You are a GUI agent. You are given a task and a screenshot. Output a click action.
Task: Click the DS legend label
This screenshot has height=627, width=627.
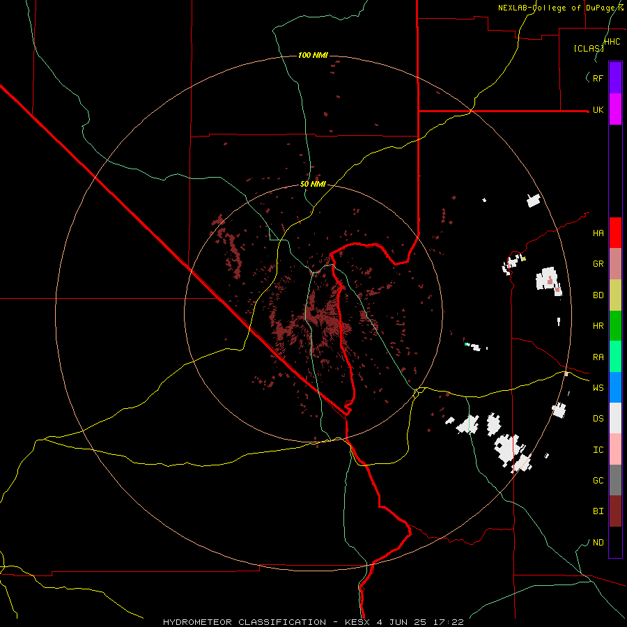tap(598, 419)
